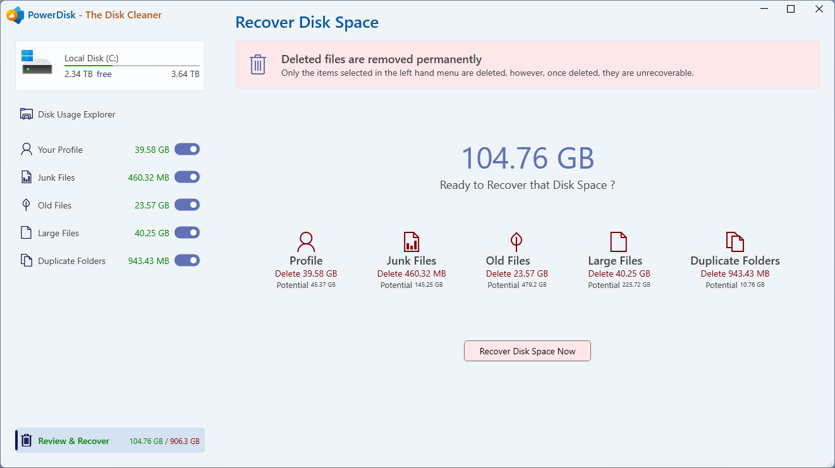Click the Junk Files chart icon in summary
The width and height of the screenshot is (835, 468).
click(x=411, y=242)
